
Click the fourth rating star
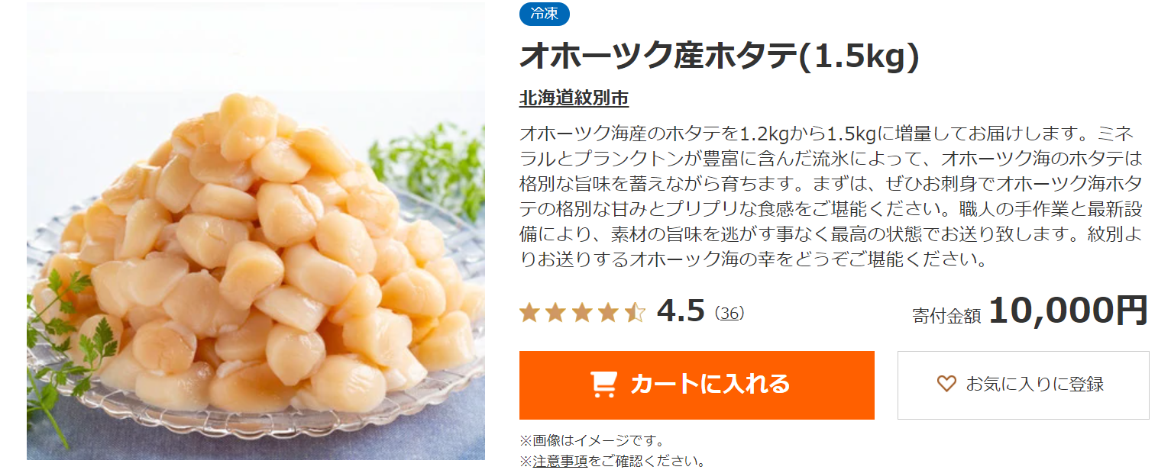[x=608, y=312]
